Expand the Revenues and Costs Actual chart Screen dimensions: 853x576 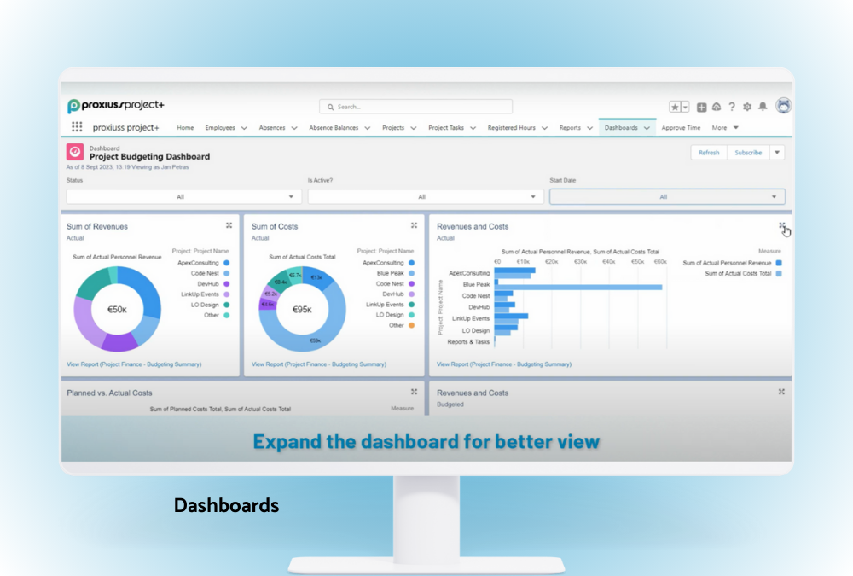781,226
